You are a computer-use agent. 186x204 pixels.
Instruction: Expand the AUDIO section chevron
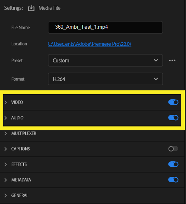5,118
